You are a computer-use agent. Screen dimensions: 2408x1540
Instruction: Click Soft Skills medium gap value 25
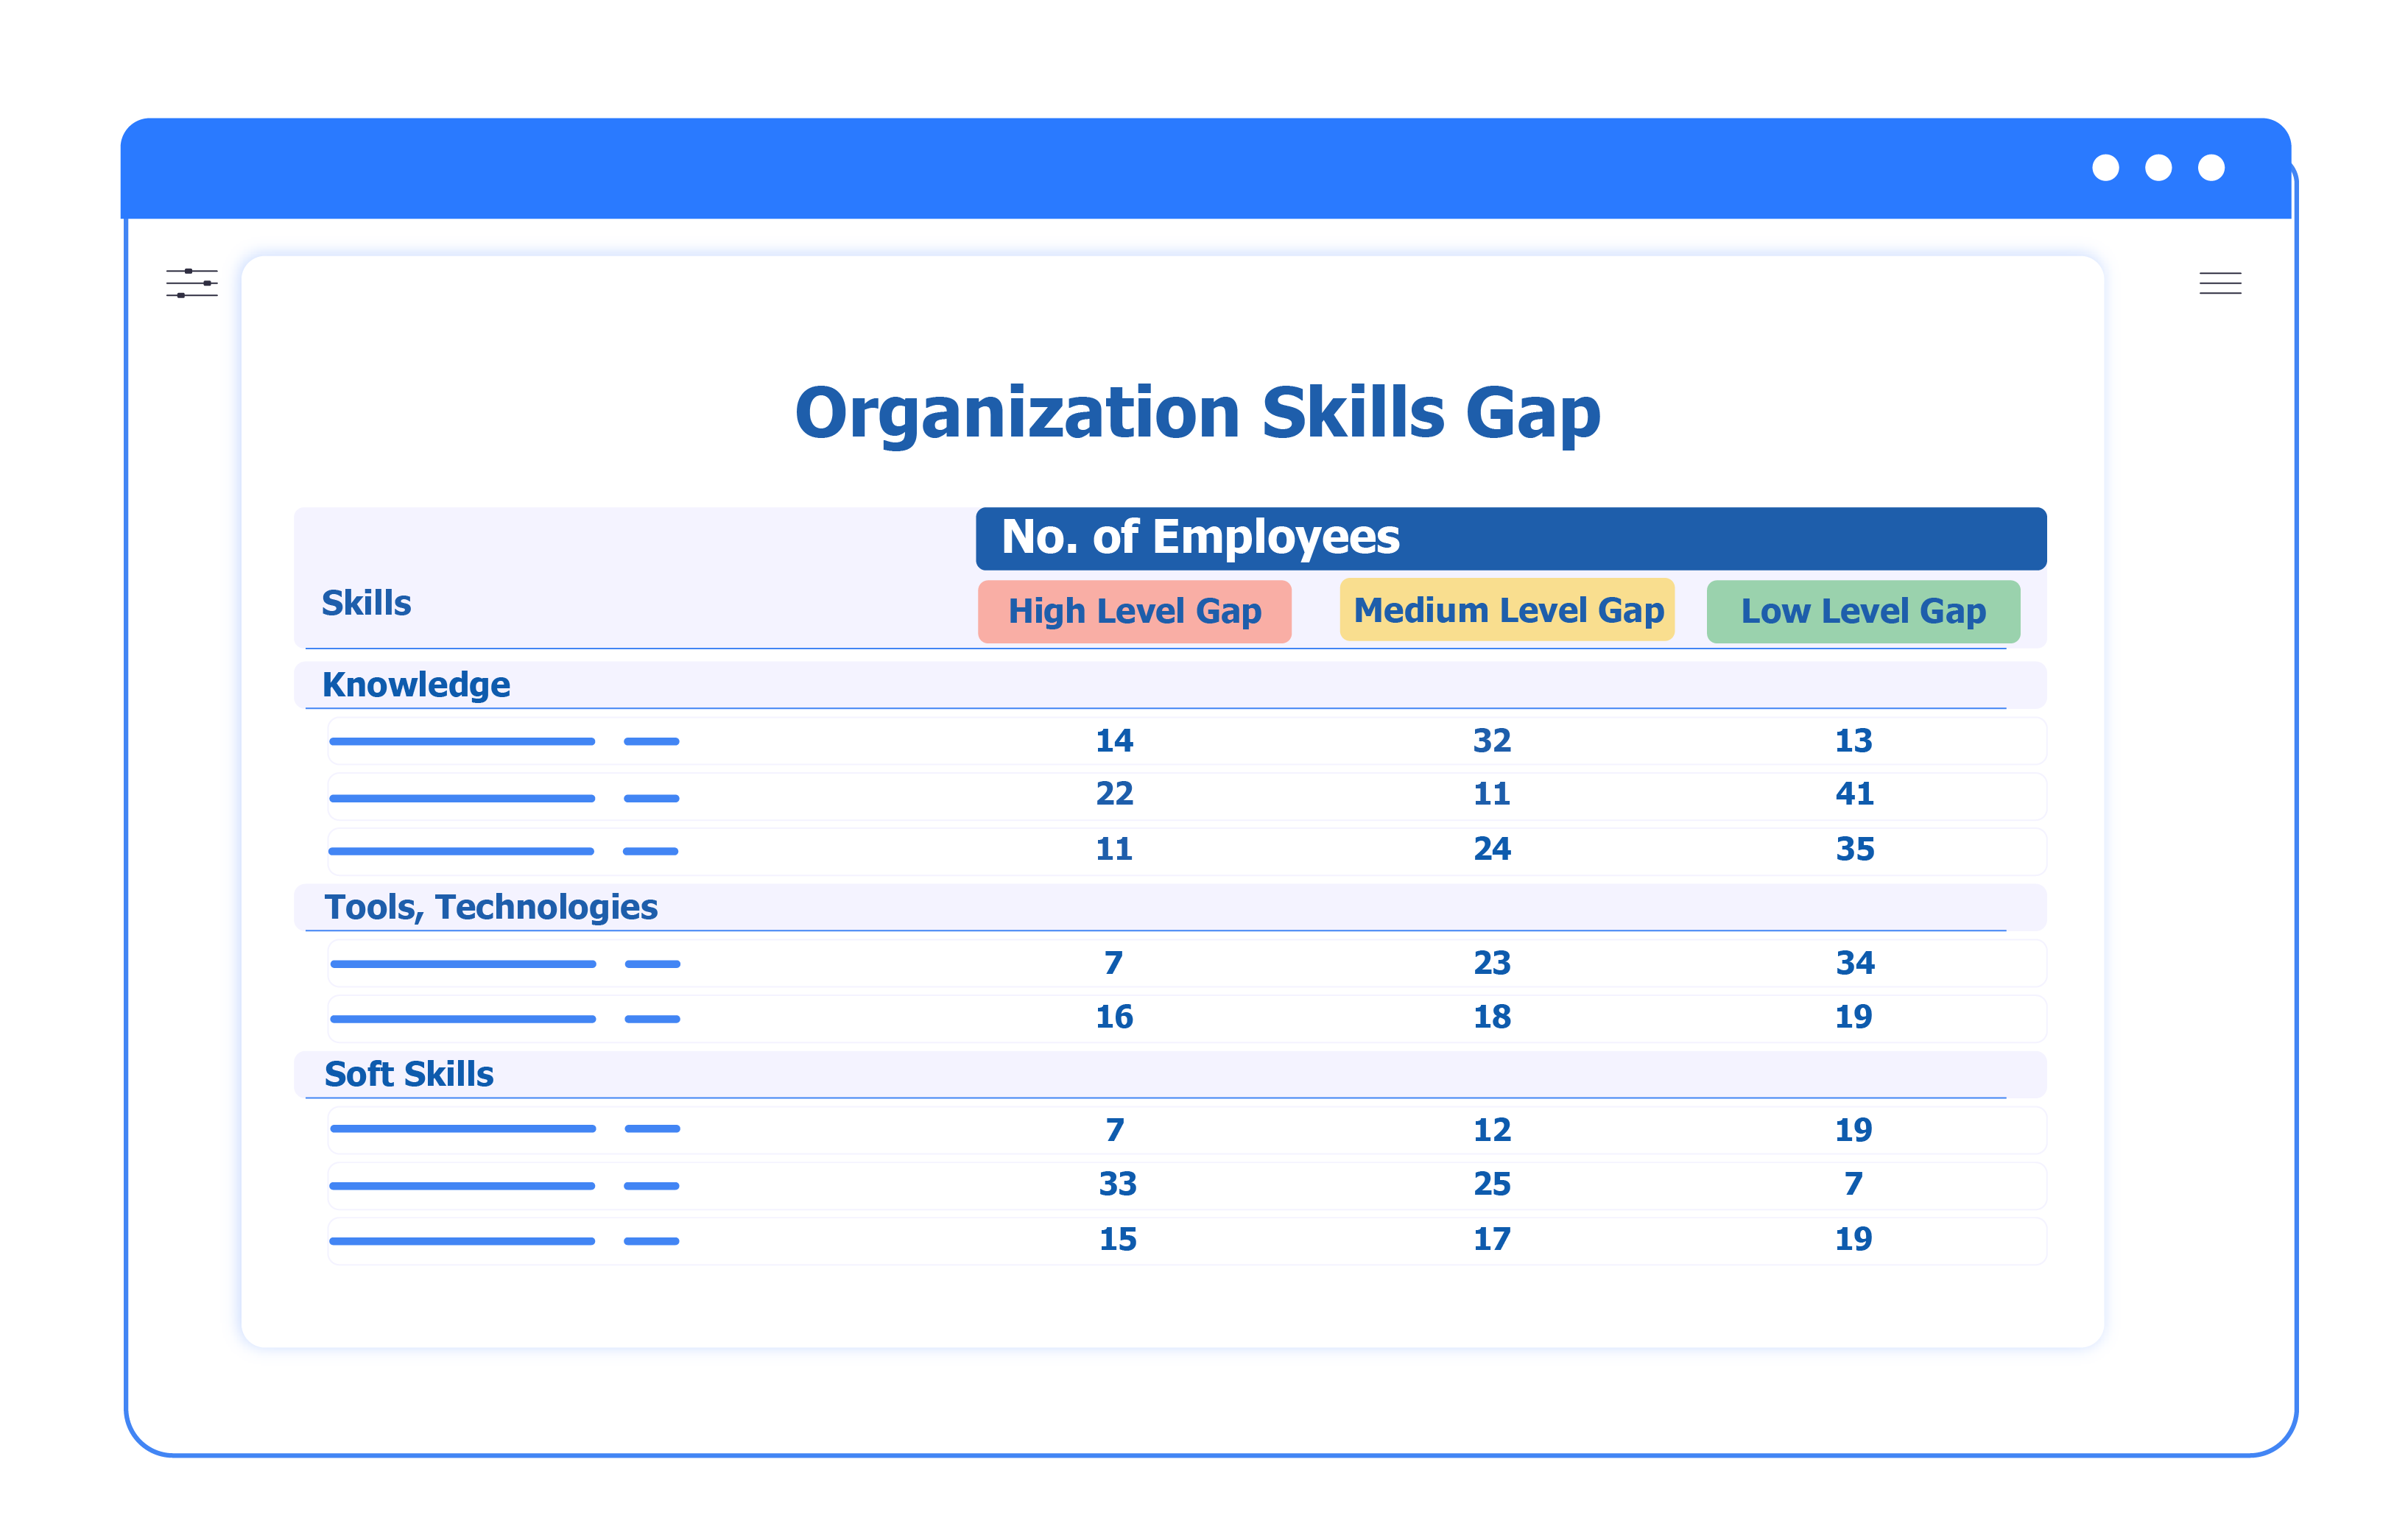pos(1492,1184)
